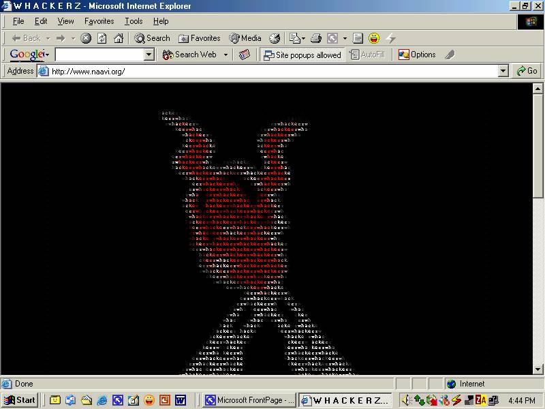Click the Windows flag logo throbber
Screen dimensions: 545x409
click(531, 22)
